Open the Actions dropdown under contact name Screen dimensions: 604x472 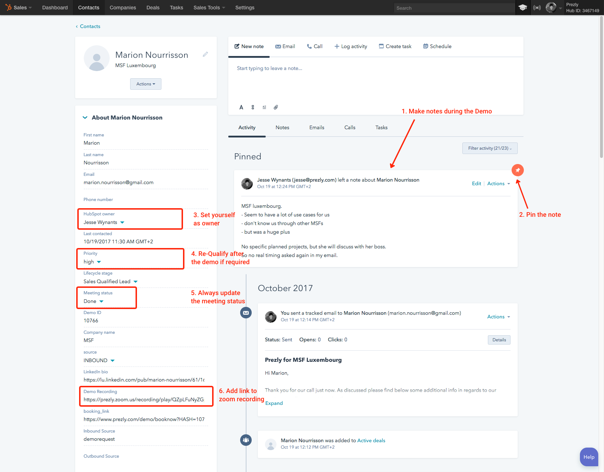(146, 84)
